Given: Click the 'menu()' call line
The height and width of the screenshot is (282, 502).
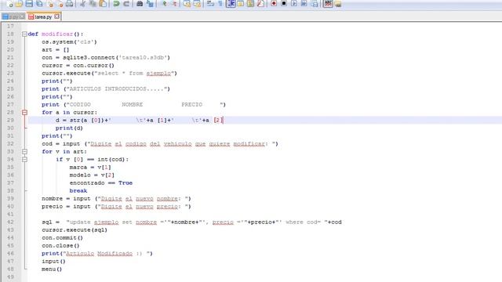Looking at the screenshot, I should 52,269.
